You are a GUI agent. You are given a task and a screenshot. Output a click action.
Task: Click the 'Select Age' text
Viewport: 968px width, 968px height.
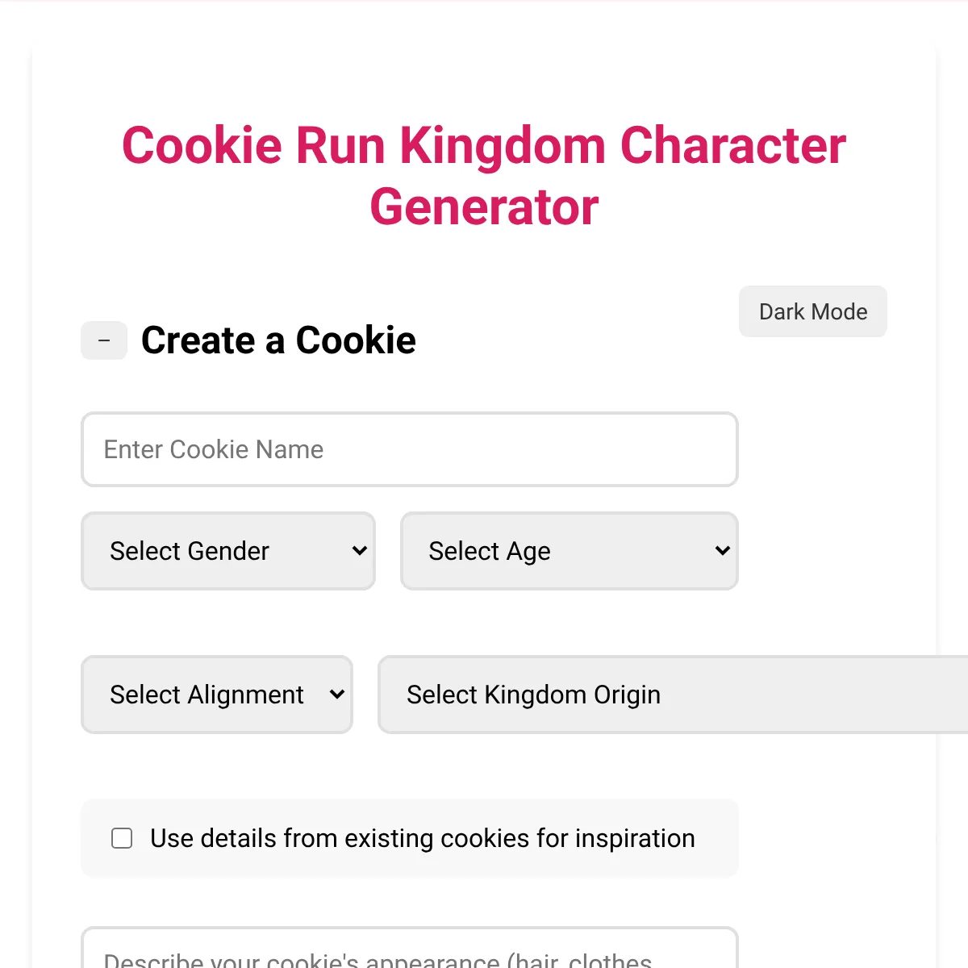point(490,551)
